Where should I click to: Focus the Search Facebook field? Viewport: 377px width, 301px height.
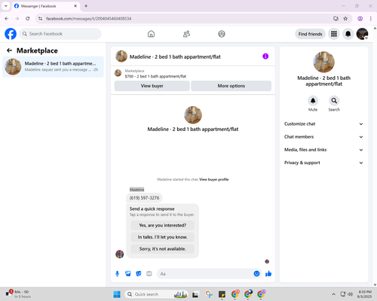coord(60,34)
